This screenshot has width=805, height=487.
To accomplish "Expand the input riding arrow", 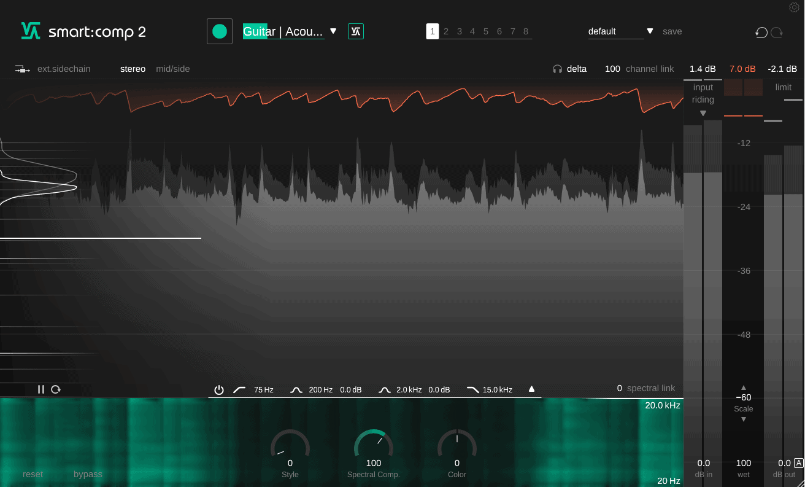I will [703, 114].
